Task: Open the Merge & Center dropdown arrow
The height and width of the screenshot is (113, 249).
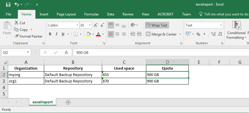Action: click(x=180, y=34)
